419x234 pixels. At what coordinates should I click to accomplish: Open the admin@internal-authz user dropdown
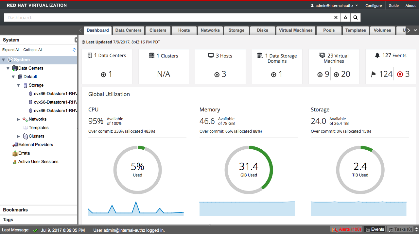pyautogui.click(x=334, y=6)
